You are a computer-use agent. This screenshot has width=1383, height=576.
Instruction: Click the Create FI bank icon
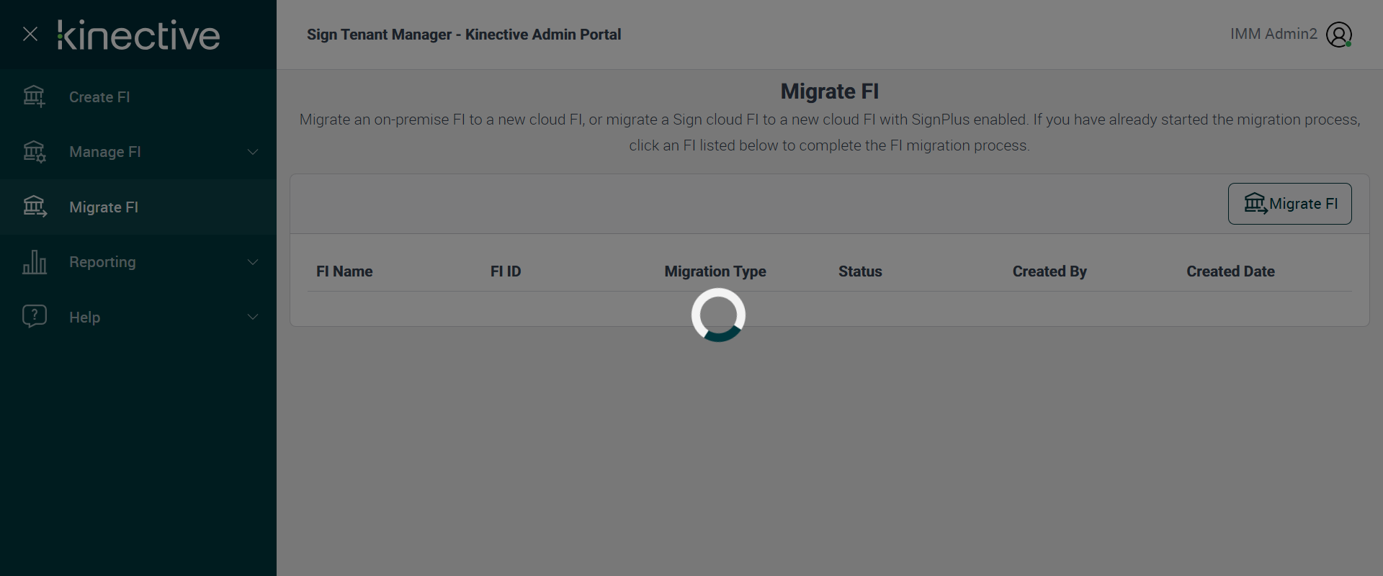point(34,96)
